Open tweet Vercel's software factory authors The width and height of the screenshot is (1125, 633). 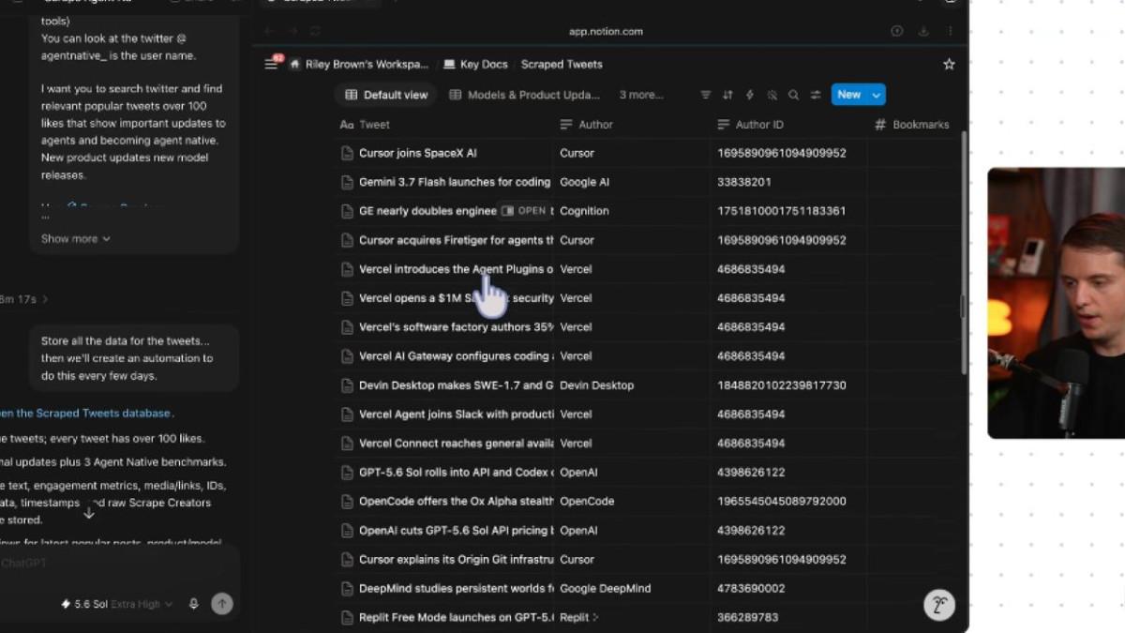coord(456,327)
